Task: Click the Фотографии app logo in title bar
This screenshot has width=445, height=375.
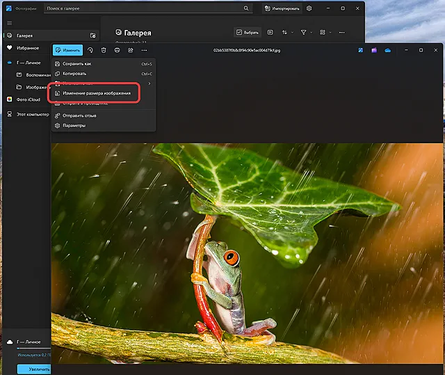Action: [9, 8]
